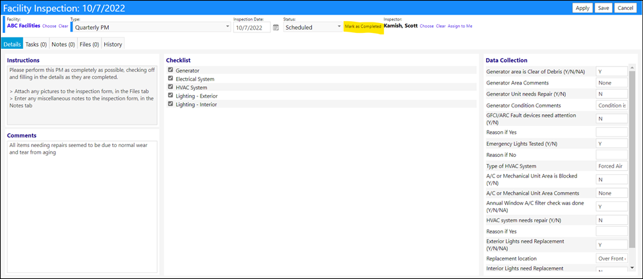Click in the Comments text area

(82, 206)
